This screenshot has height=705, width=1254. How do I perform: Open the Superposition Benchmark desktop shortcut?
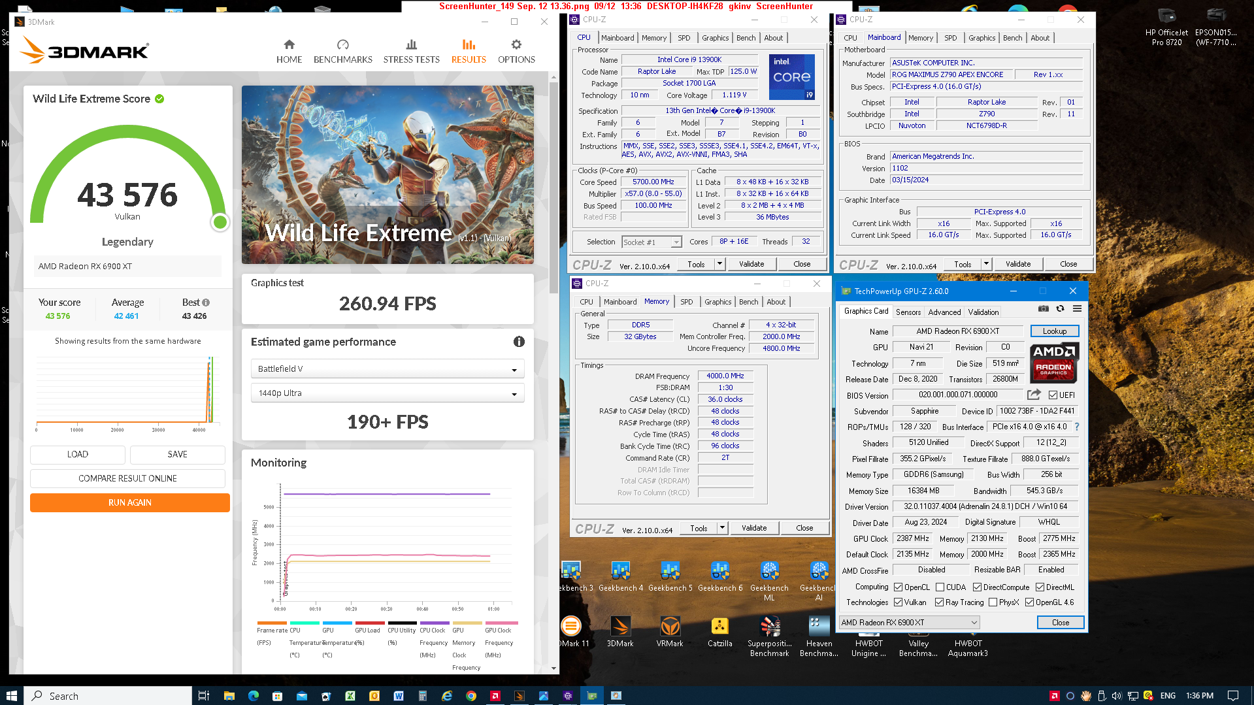[769, 636]
